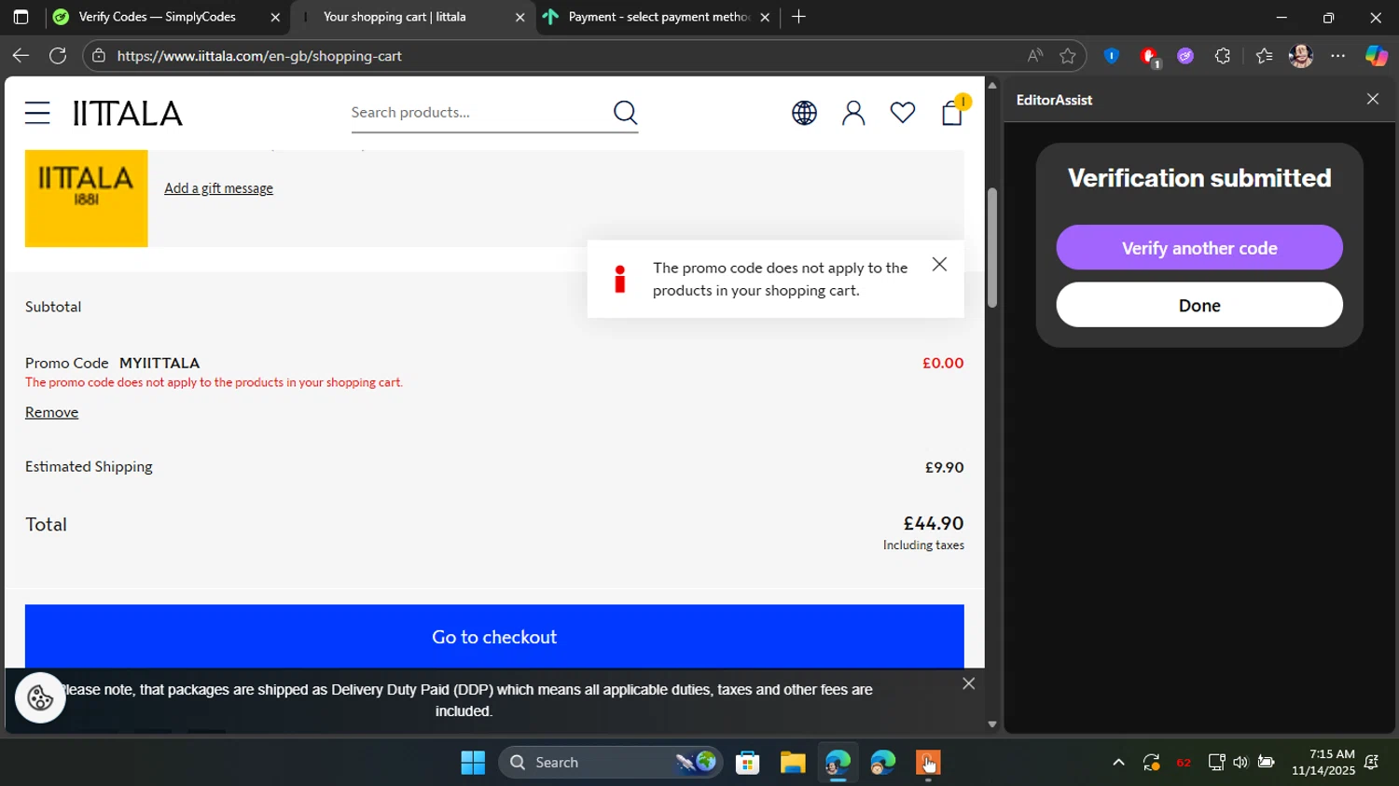This screenshot has width=1399, height=786.
Task: Open the Iittala hamburger menu
Action: click(x=37, y=113)
